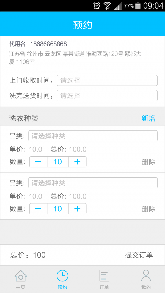Tap the 预约 clock icon
The height and width of the screenshot is (293, 165).
[x=62, y=276]
